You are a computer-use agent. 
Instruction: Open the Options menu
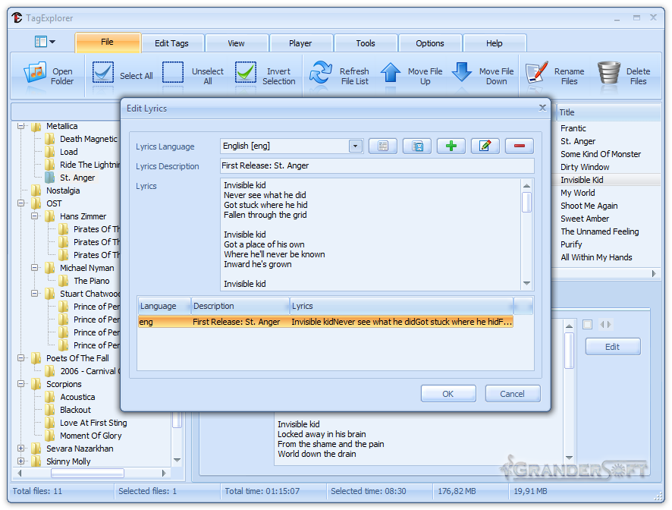[430, 43]
